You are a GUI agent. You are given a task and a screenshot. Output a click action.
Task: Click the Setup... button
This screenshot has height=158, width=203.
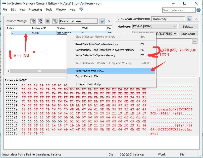[x=188, y=27]
